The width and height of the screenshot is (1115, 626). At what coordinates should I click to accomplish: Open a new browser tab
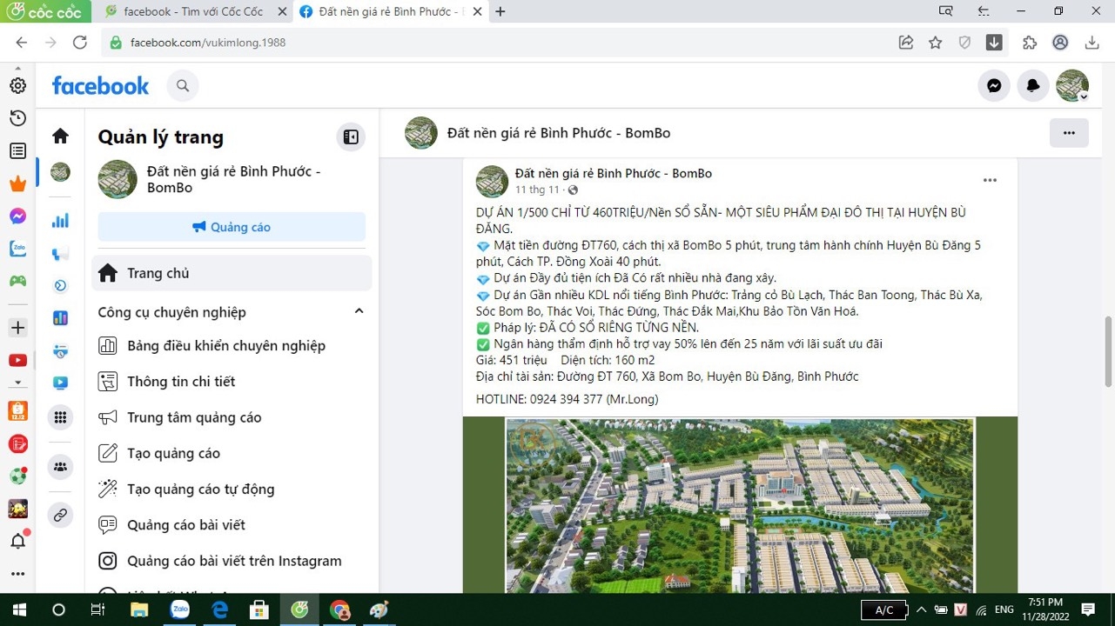point(500,12)
